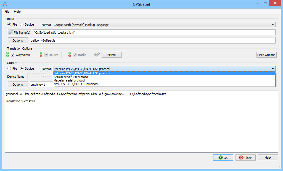
Task: Choose Magellan serial protocol option
Action: 164,80
